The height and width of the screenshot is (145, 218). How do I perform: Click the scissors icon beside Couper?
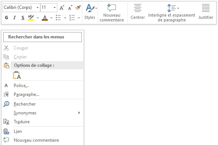tap(6, 48)
